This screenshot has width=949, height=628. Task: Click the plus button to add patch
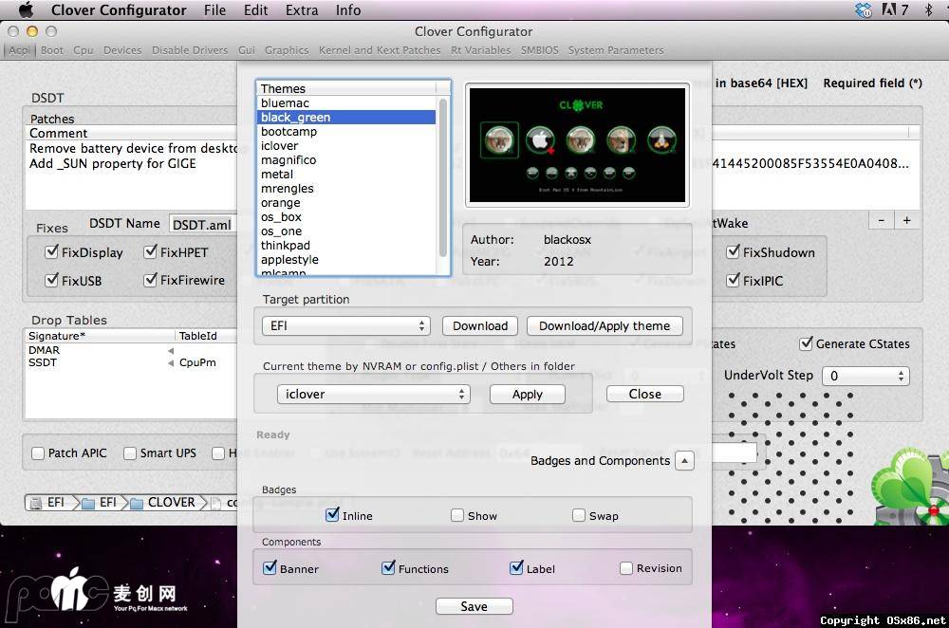coord(906,220)
